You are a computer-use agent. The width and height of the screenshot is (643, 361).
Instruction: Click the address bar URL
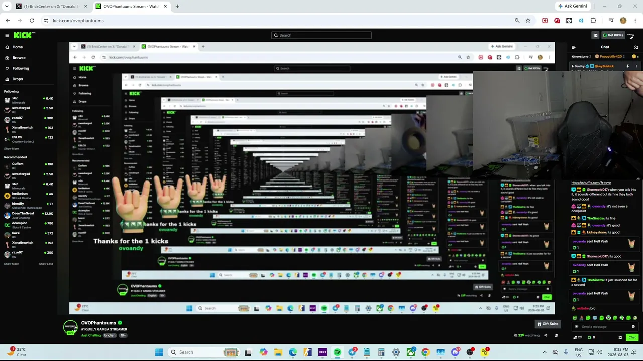click(x=78, y=21)
